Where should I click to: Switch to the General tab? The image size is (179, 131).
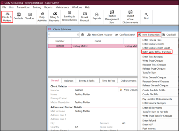click(55, 80)
